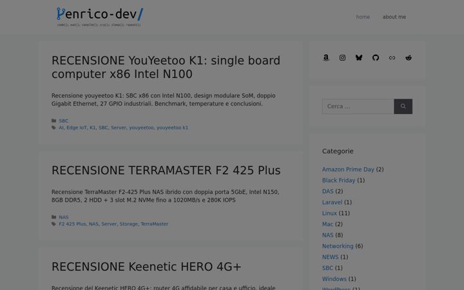Open the Instagram social icon link

[x=342, y=58]
